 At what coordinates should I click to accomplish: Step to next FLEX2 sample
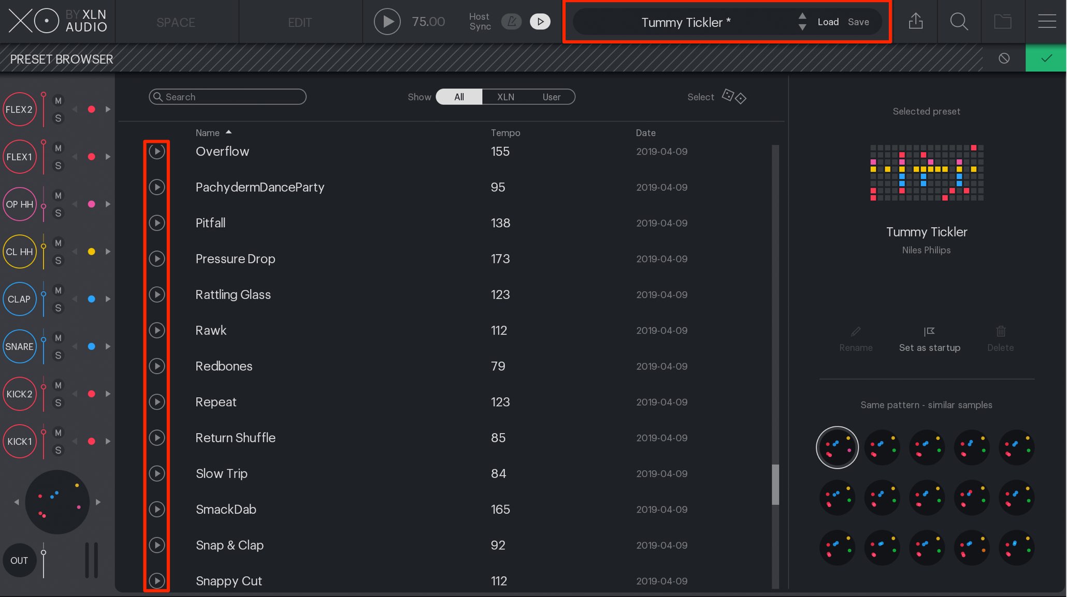tap(108, 109)
